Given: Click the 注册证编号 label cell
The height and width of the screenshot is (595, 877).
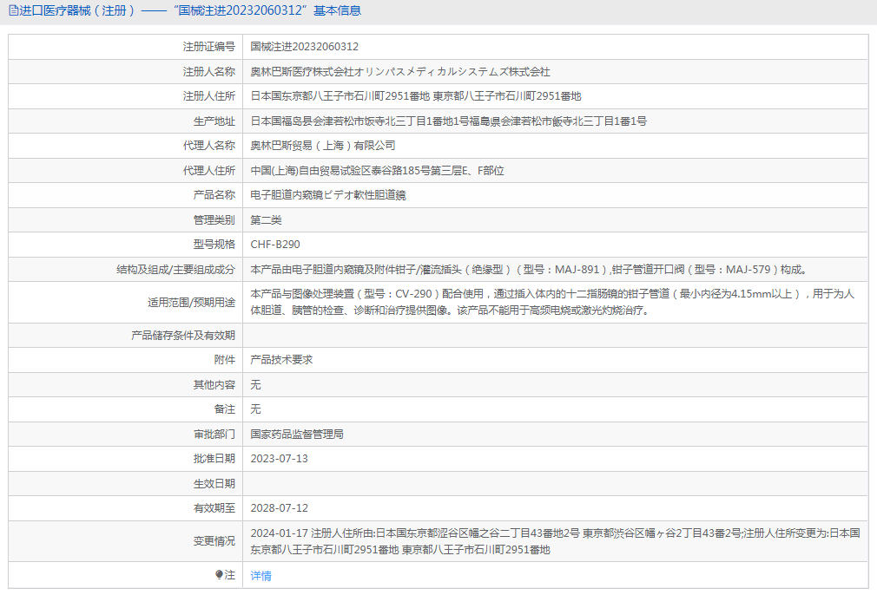Looking at the screenshot, I should [x=125, y=46].
